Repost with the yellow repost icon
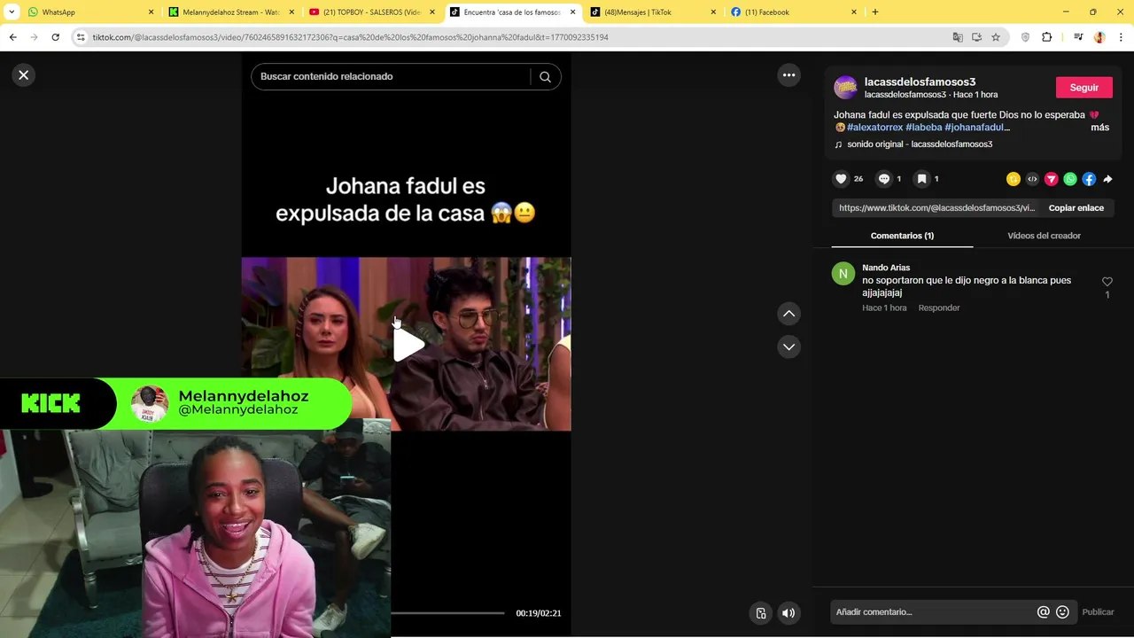 [x=1014, y=179]
